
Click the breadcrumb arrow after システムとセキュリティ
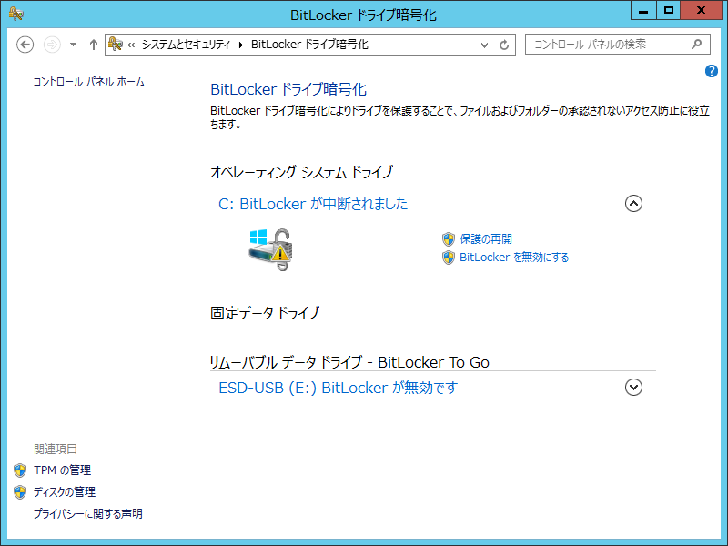240,45
